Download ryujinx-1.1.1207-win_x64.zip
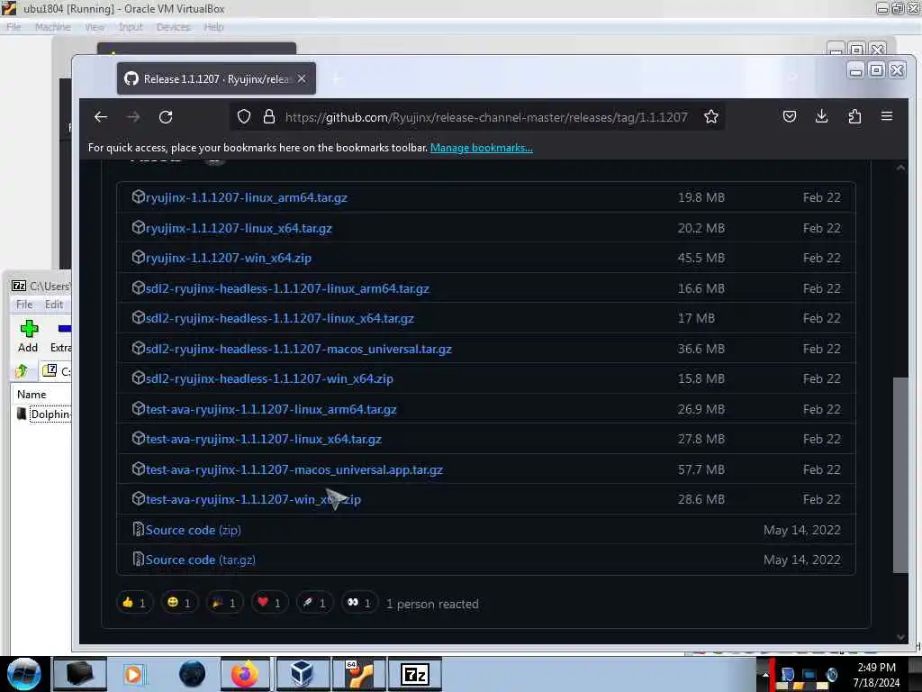922x692 pixels. 228,258
